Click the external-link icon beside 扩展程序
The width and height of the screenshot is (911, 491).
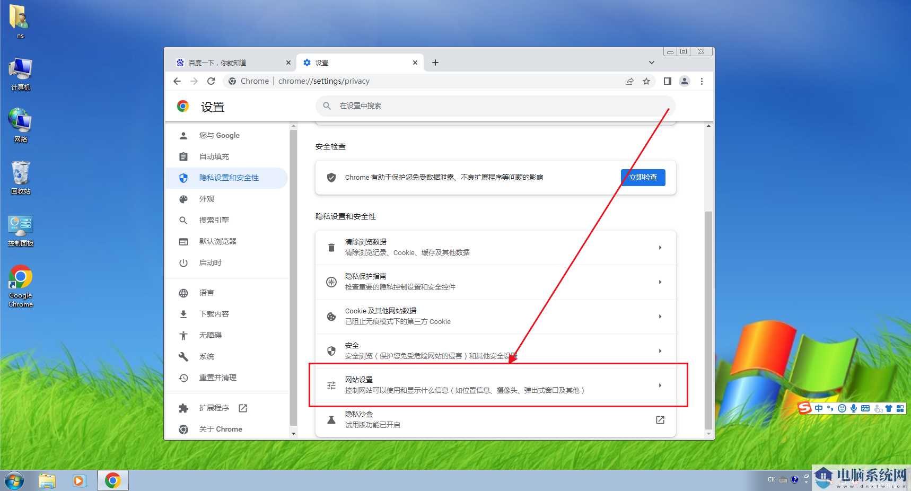[243, 408]
